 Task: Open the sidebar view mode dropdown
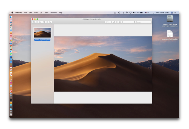[34, 22]
